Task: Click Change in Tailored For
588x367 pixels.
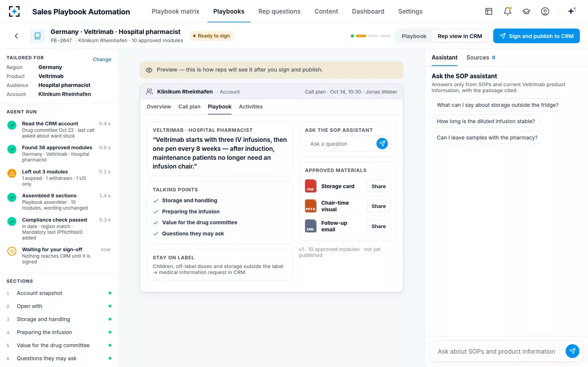Action: click(x=102, y=60)
